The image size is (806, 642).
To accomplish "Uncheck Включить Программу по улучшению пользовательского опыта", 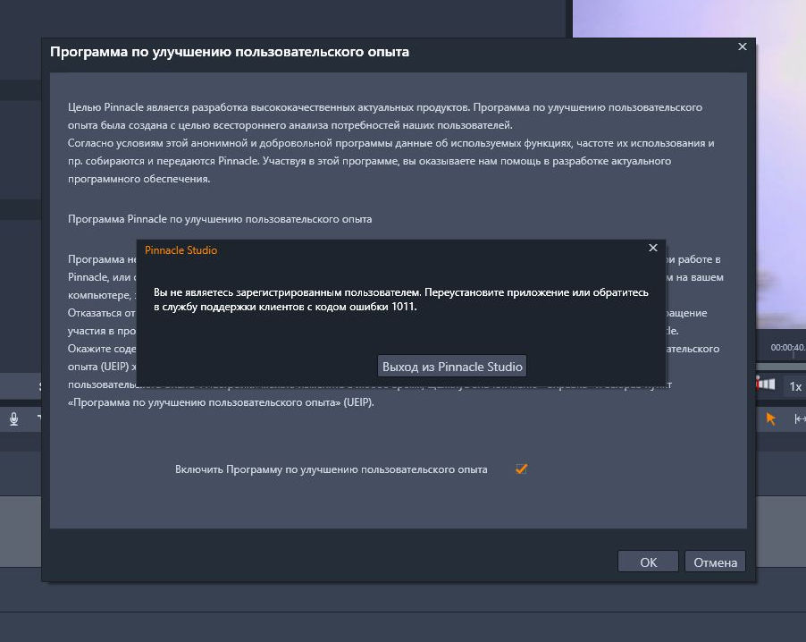I will pos(521,469).
